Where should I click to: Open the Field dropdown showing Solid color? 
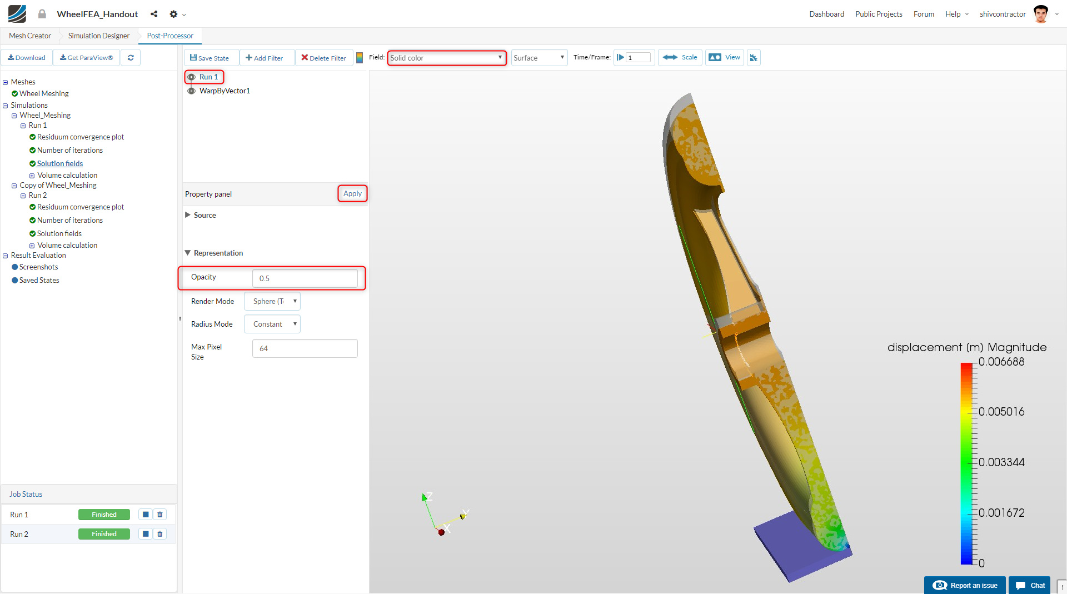point(447,58)
